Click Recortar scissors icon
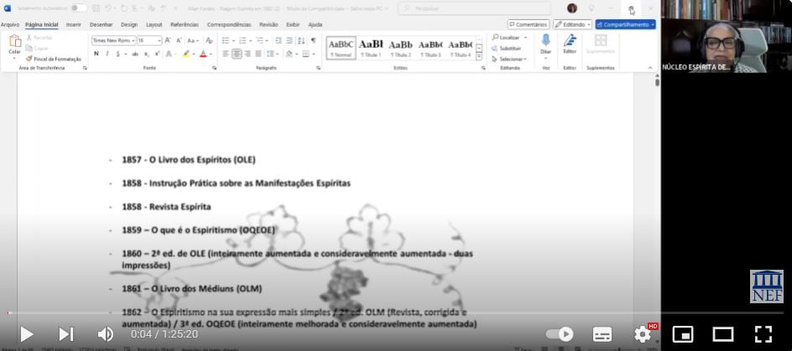This screenshot has height=351, width=792. (x=29, y=38)
